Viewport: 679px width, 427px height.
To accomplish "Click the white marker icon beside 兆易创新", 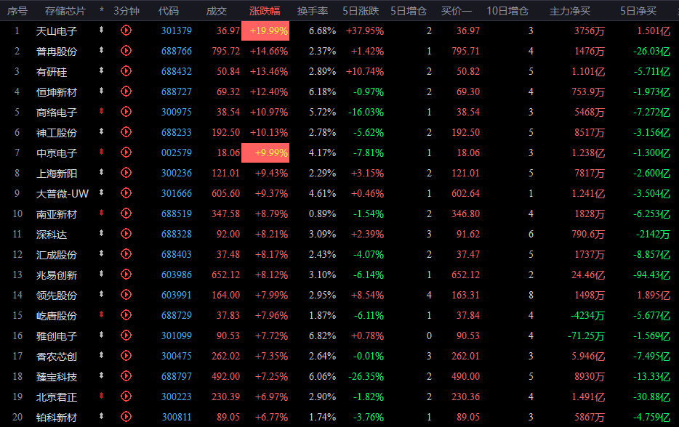I will (101, 274).
